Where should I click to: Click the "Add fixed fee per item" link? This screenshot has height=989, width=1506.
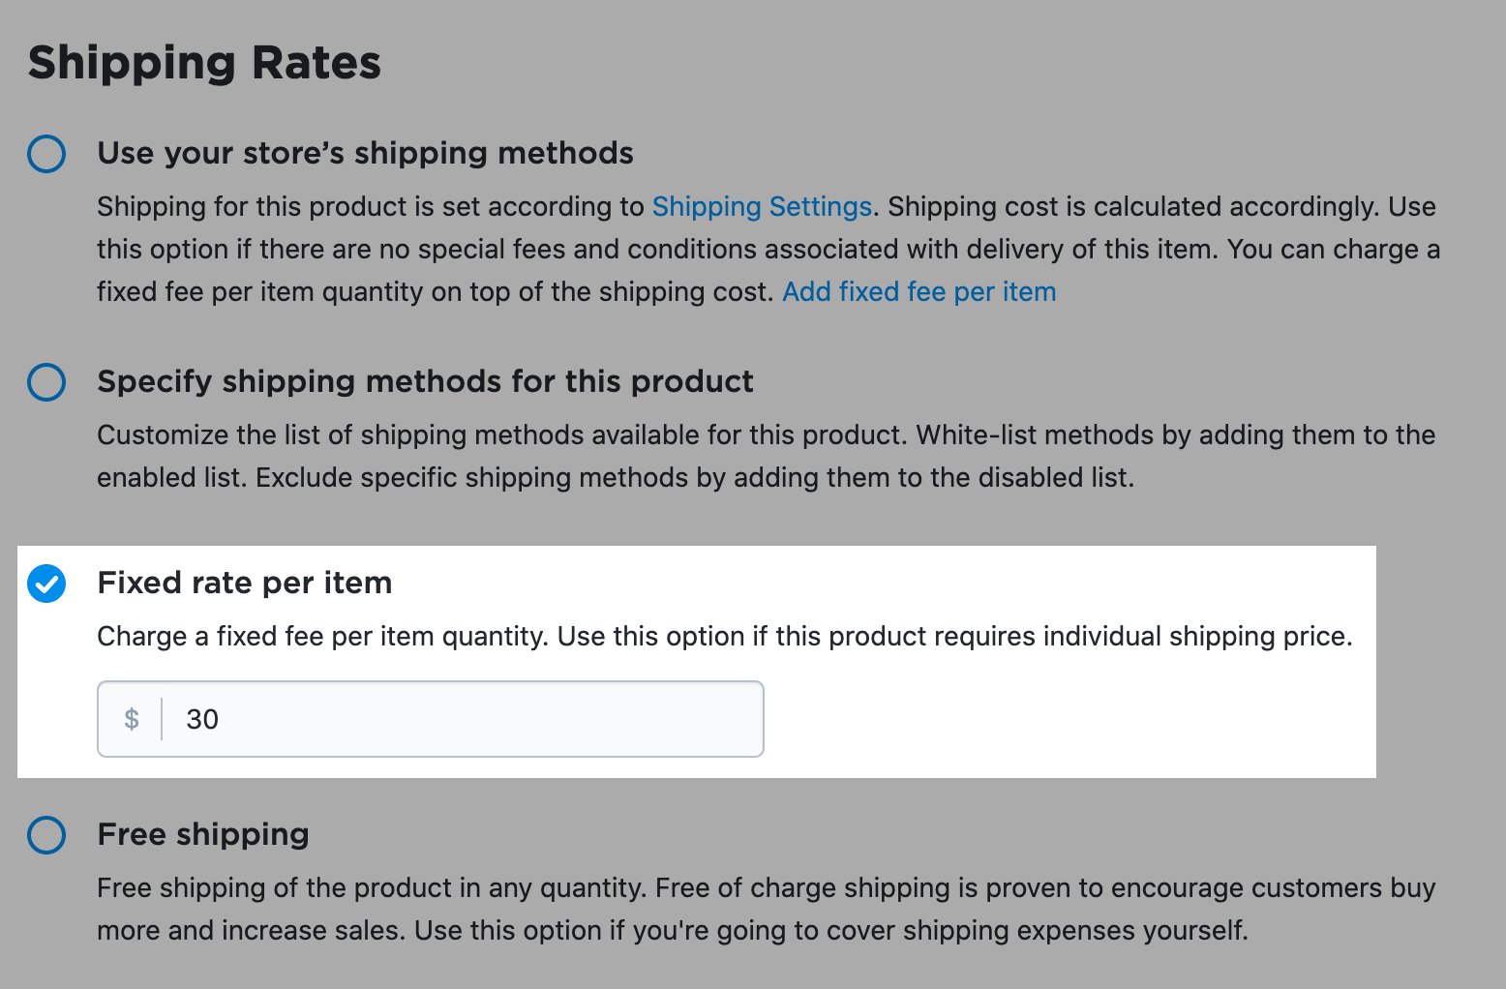[919, 292]
